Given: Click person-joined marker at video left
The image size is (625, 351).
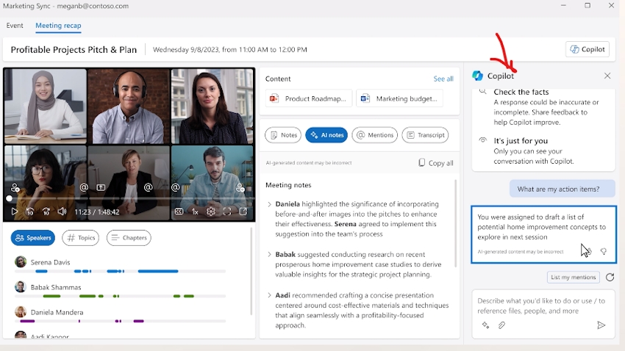Looking at the screenshot, I should pyautogui.click(x=15, y=187).
